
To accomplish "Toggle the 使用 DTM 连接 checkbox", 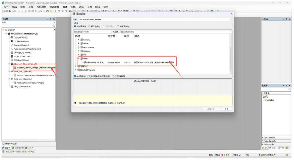I will (x=3, y=144).
